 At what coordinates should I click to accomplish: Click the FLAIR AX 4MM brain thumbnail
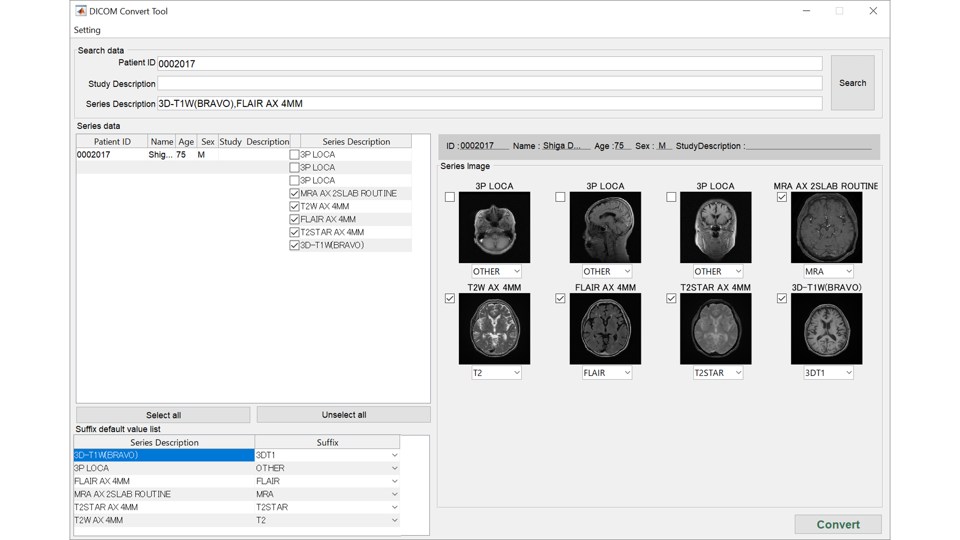tap(605, 328)
